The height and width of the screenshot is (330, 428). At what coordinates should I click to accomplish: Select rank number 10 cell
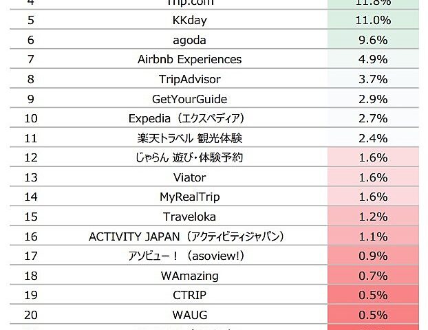(x=30, y=118)
